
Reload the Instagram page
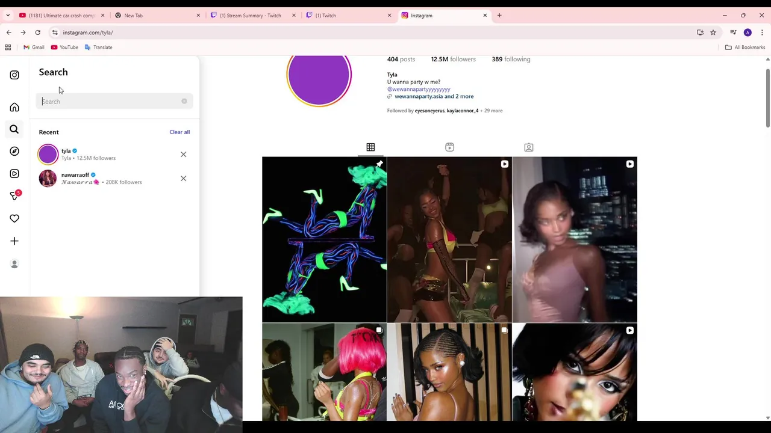tap(37, 32)
